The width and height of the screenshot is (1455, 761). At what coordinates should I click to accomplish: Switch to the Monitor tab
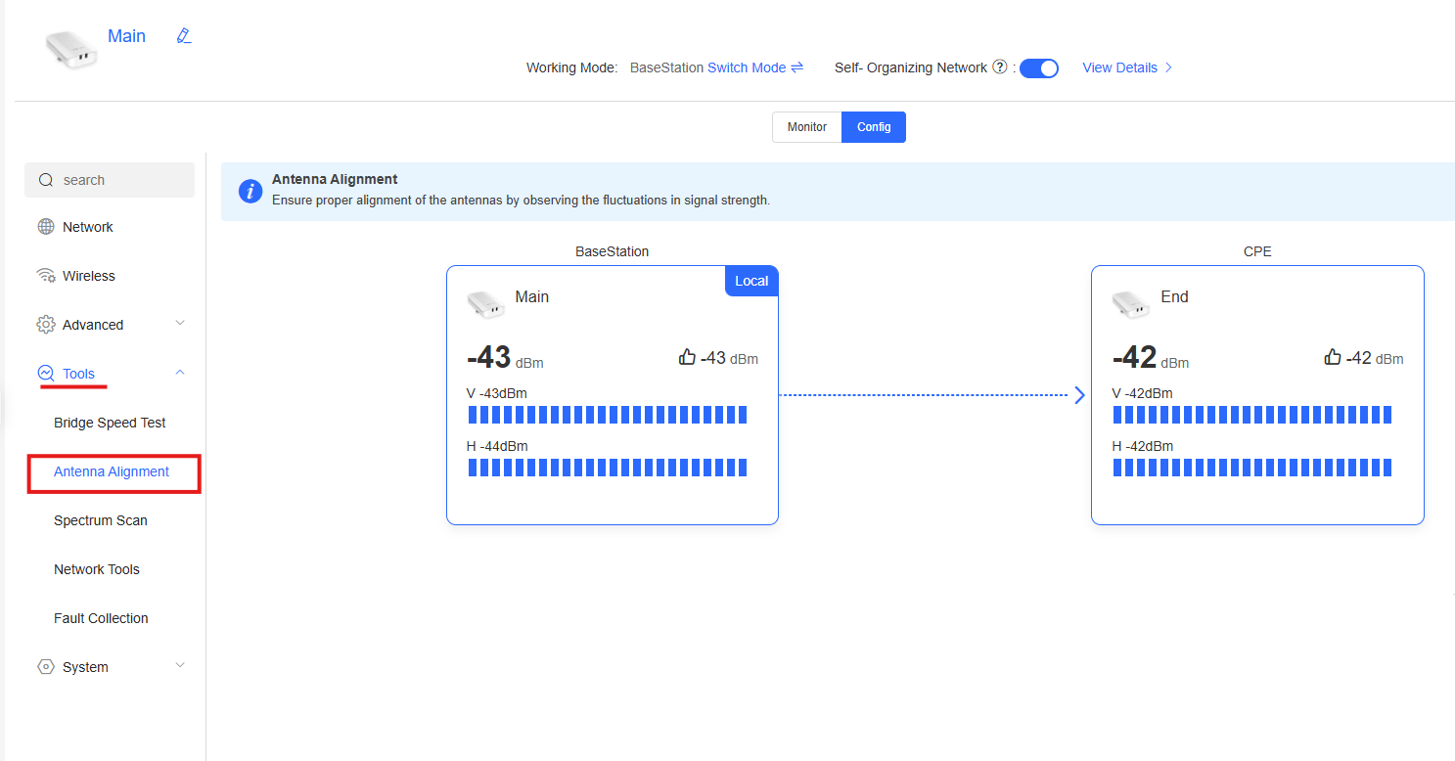tap(806, 127)
